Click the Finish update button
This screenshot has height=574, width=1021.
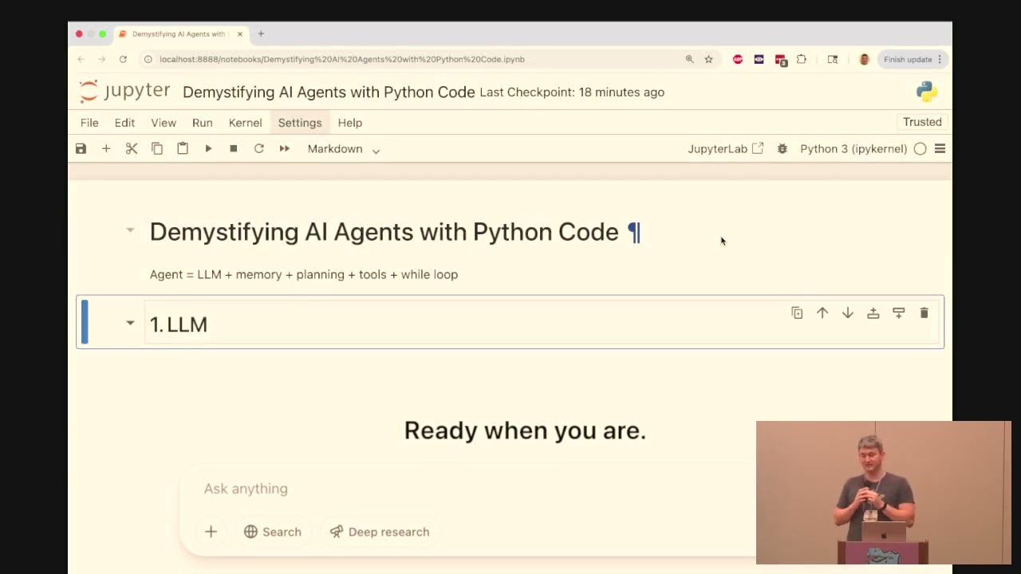tap(913, 59)
